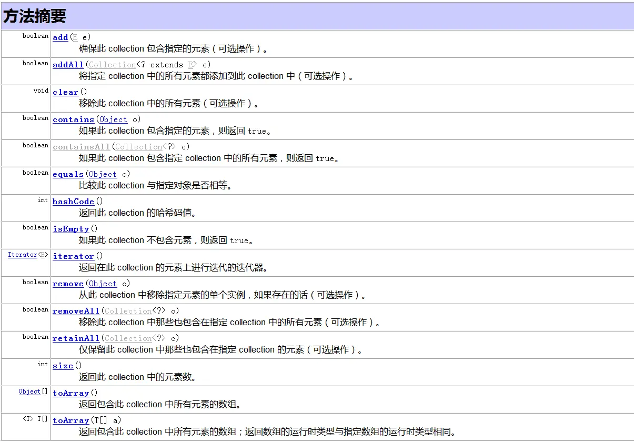This screenshot has height=442, width=634.
Task: Click description '返回此 collection 的哈希码值'
Action: click(x=135, y=213)
